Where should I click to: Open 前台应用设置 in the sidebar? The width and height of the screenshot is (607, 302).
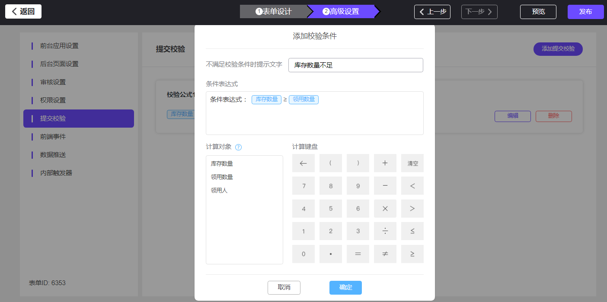tap(59, 46)
